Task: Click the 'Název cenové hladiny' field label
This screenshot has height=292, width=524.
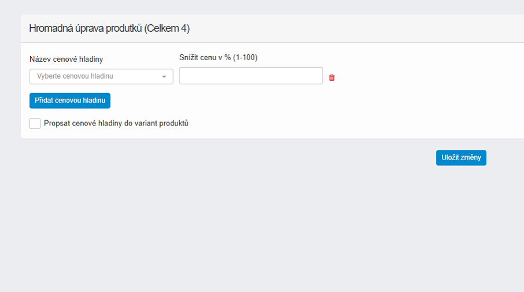Action: point(66,59)
